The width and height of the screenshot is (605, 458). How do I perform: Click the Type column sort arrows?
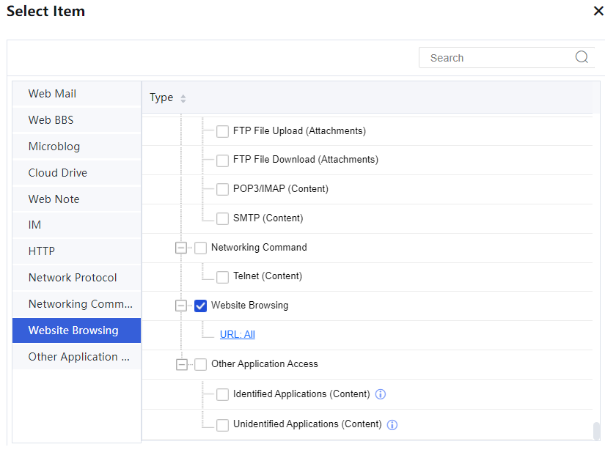183,98
